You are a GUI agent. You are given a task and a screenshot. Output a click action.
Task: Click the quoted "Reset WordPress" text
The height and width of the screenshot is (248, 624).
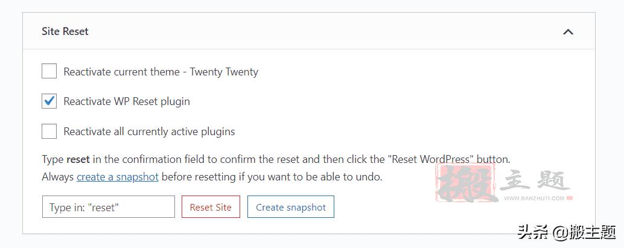(x=432, y=159)
